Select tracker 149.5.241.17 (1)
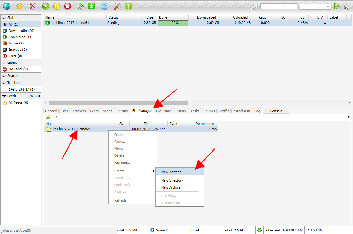 (x=21, y=89)
